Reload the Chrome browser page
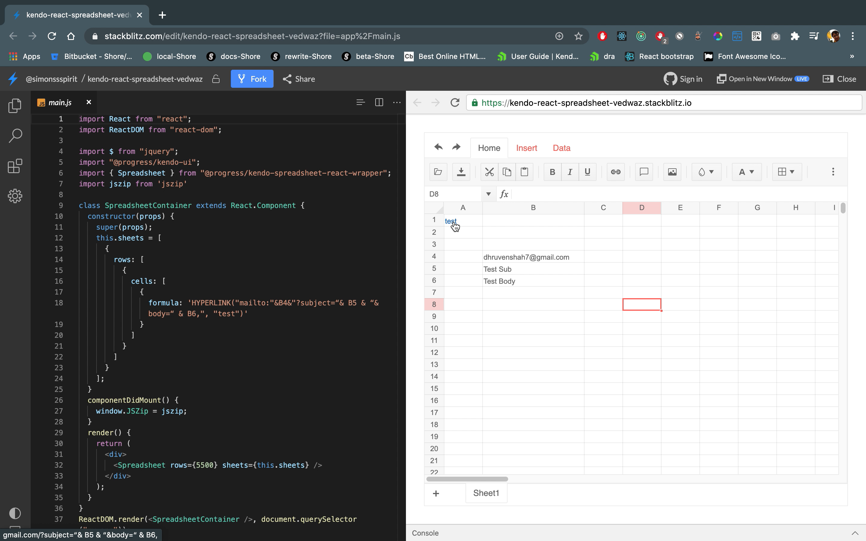Viewport: 866px width, 541px height. pyautogui.click(x=52, y=36)
